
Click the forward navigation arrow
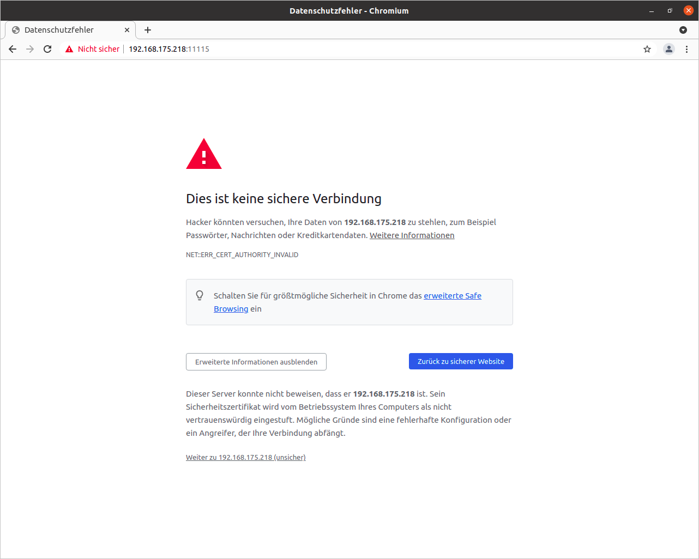click(30, 49)
